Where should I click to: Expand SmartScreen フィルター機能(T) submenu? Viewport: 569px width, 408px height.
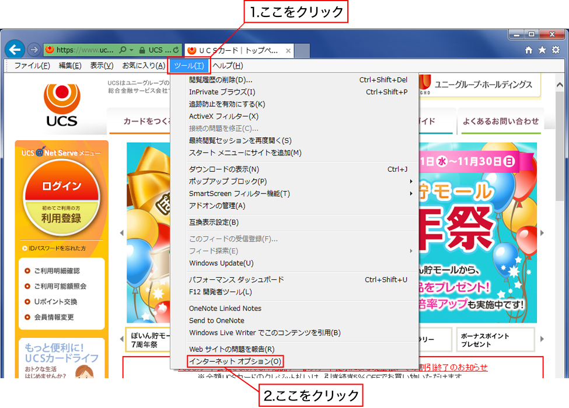click(x=295, y=193)
